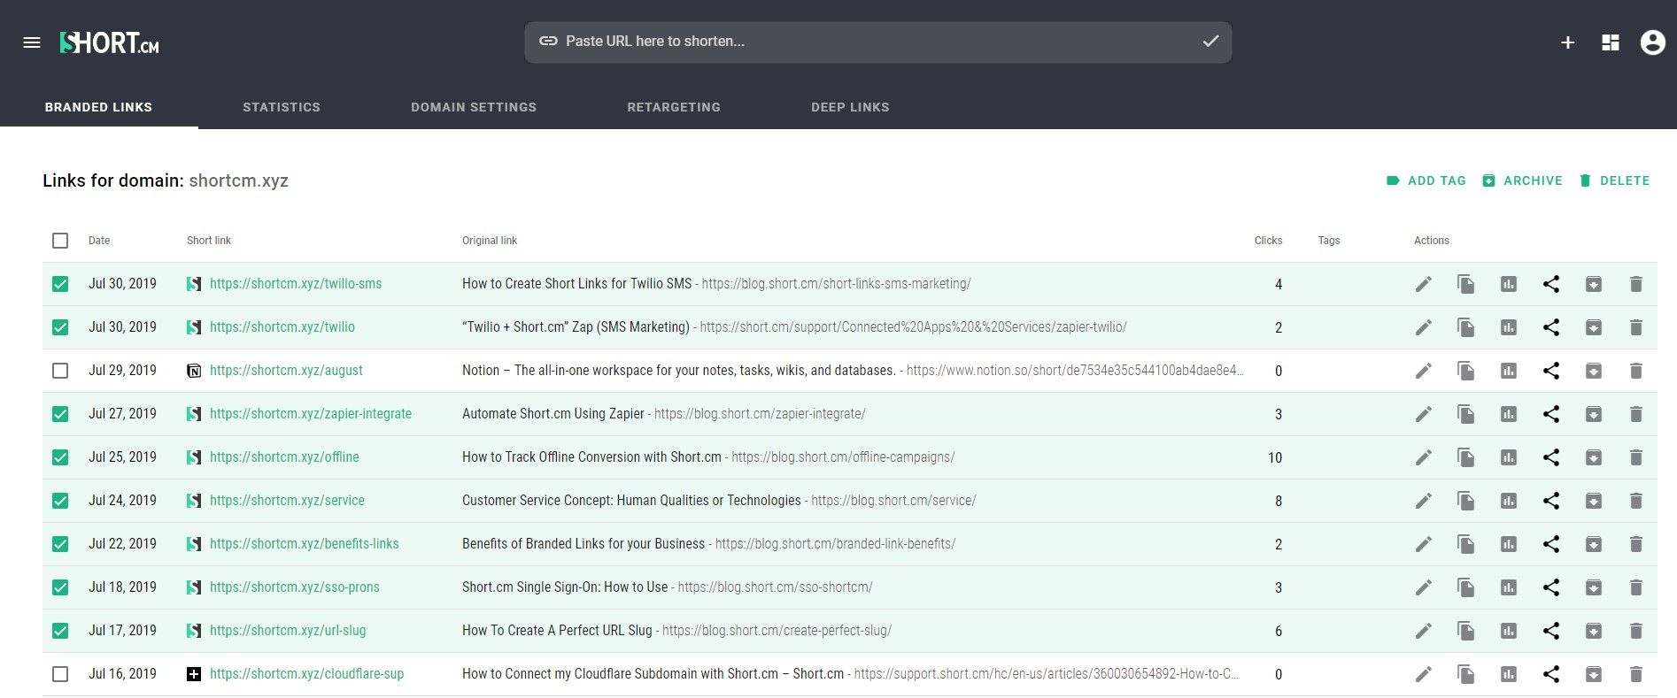Copy the benefits-links short link
1677x698 pixels.
tap(1465, 544)
